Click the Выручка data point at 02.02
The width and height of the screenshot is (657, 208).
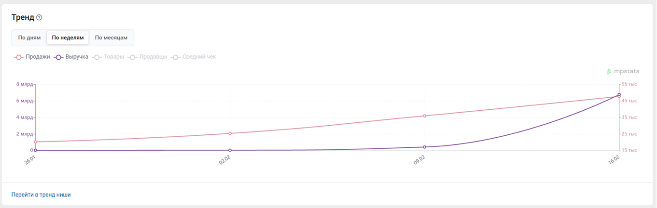(x=230, y=150)
